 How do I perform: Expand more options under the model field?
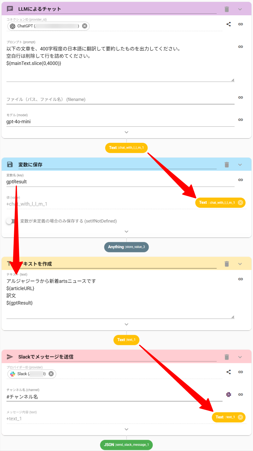[x=126, y=132]
